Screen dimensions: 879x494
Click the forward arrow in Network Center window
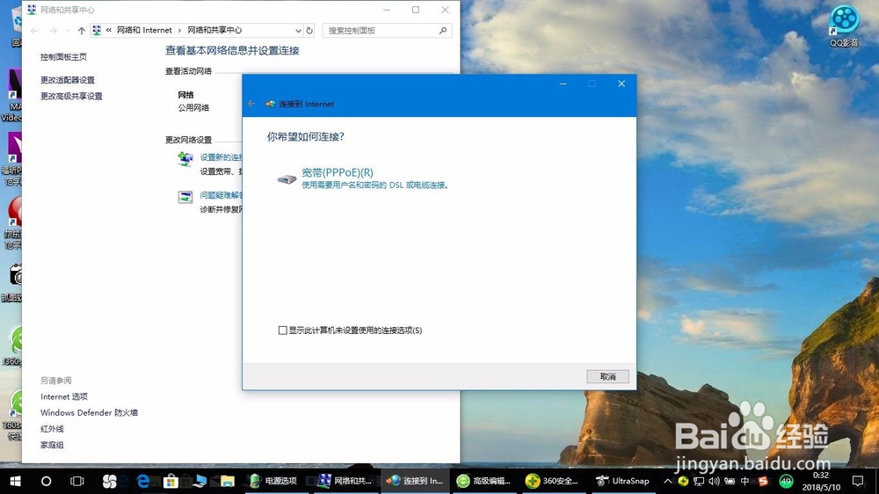54,30
